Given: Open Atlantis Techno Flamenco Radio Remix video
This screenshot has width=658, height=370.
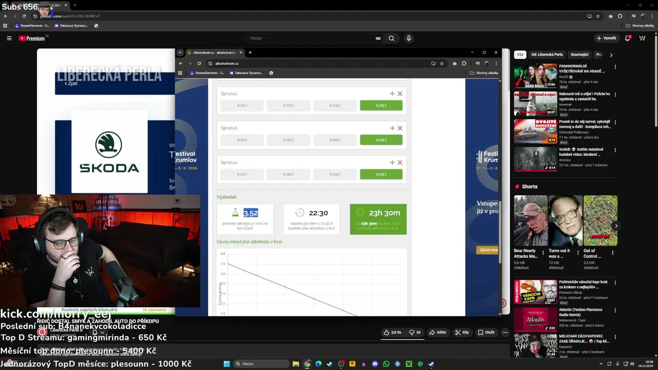Looking at the screenshot, I should tap(581, 312).
